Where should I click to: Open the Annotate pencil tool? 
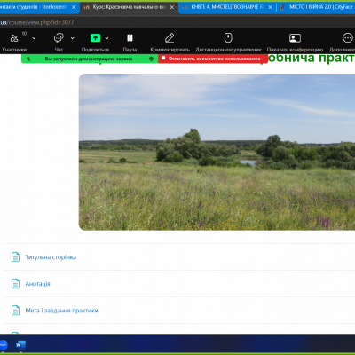point(170,38)
